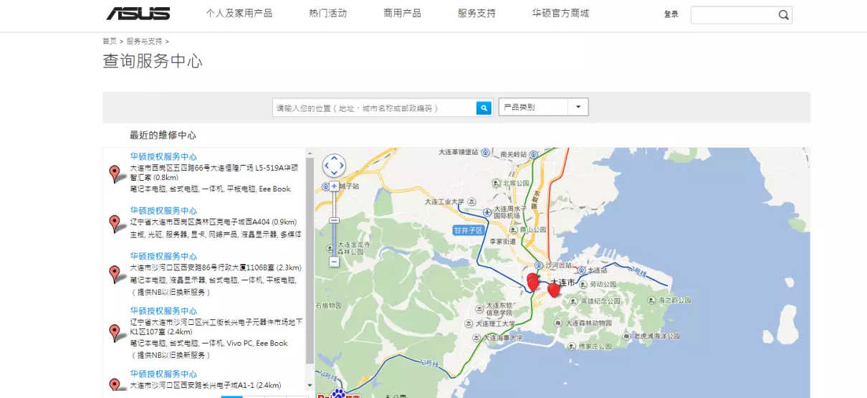Click the ASUS logo

click(138, 14)
